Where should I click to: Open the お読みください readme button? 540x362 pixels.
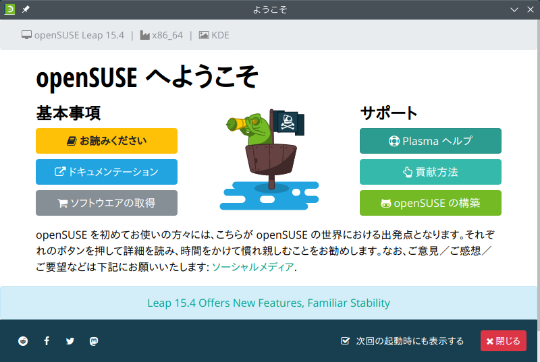(107, 141)
